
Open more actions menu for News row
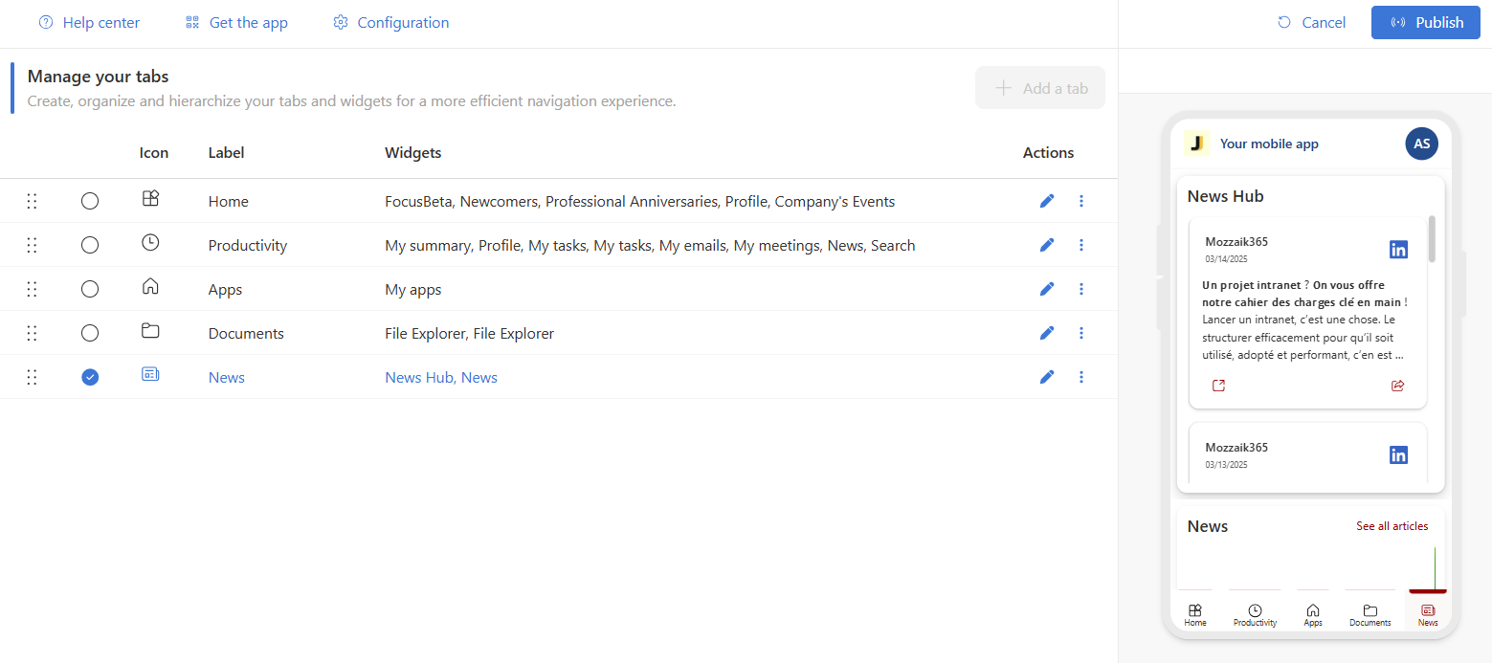[x=1081, y=377]
